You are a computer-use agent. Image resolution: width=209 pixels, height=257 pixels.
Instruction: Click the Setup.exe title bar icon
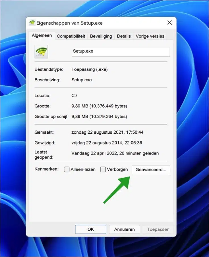pyautogui.click(x=32, y=23)
